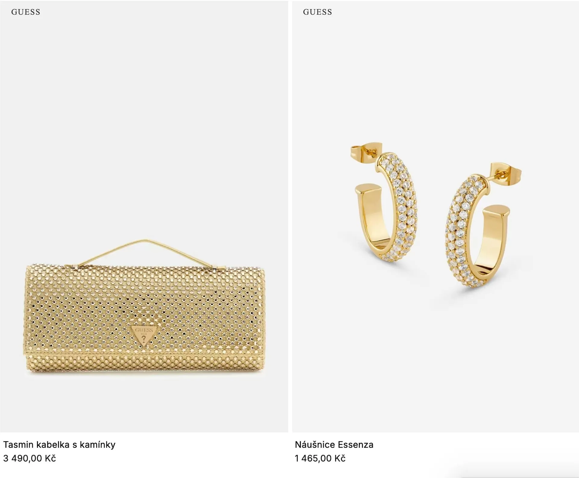Click the 3 490,00 Kč price

pyautogui.click(x=30, y=458)
